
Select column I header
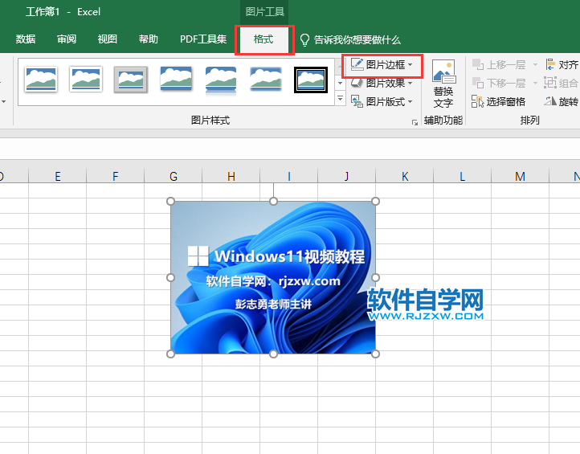(x=289, y=176)
